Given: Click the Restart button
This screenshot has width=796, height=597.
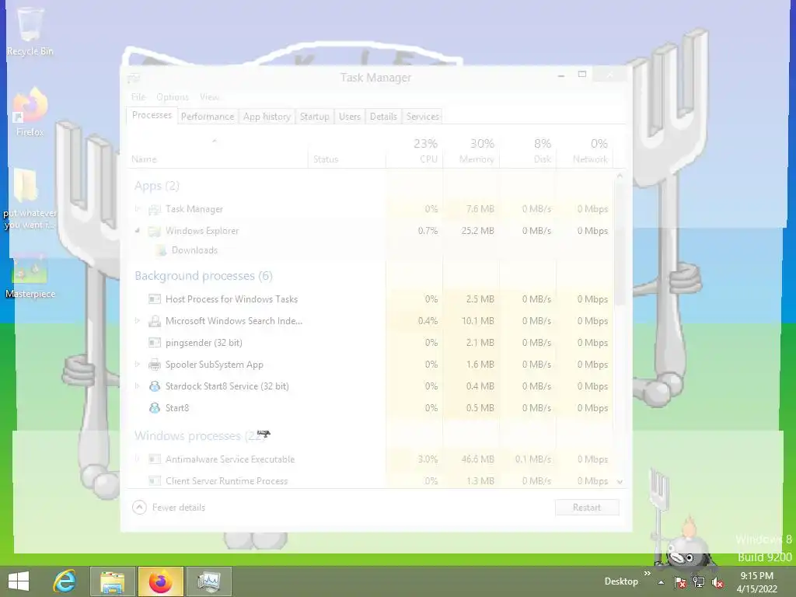Looking at the screenshot, I should (x=587, y=507).
